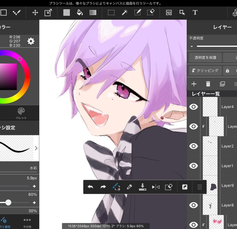Increase brush size with plus
Viewport: 237px width, 229px height.
pos(34,186)
